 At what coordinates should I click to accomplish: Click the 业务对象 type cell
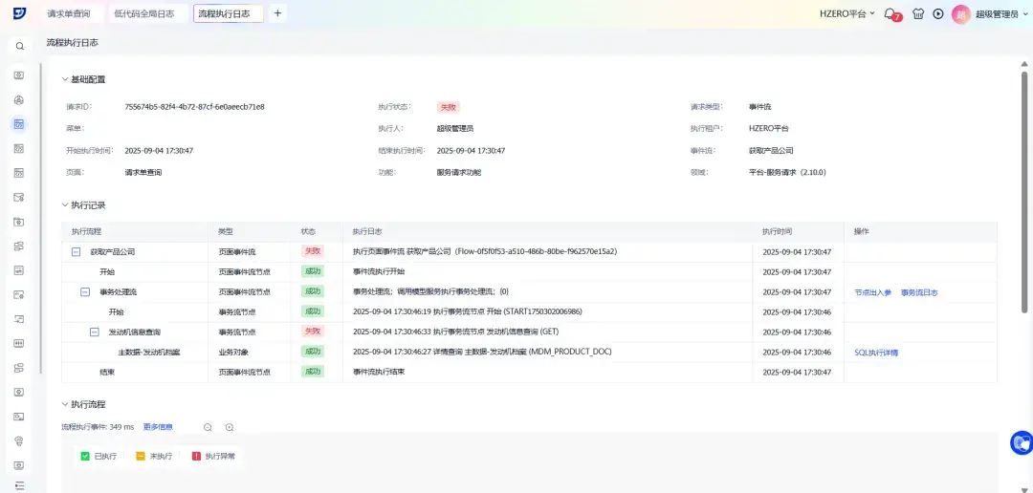(x=233, y=353)
